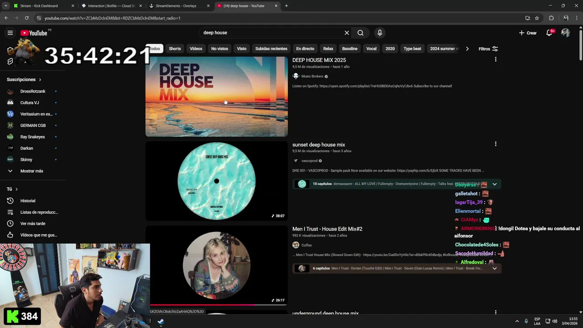This screenshot has width=583, height=328.
Task: Open options for sunset deep house mix
Action: [x=496, y=144]
